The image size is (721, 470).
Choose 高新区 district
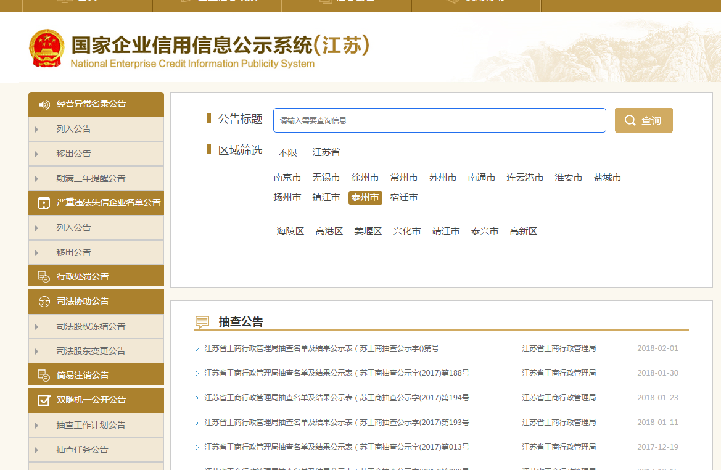(523, 231)
